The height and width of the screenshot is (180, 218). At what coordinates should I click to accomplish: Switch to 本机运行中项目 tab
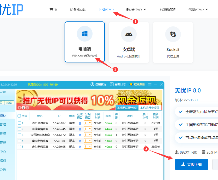click(x=150, y=108)
